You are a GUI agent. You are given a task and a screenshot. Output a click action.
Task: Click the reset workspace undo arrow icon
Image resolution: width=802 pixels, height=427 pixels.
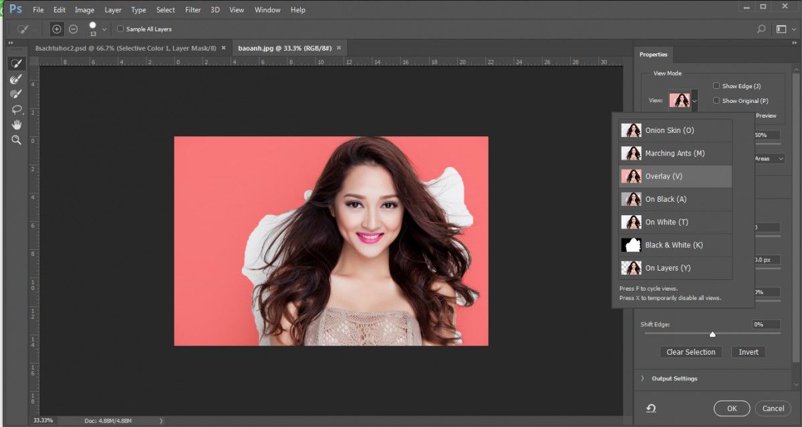650,408
